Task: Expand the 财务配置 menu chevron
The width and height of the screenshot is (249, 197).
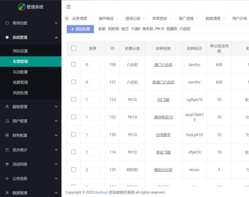Action: (x=56, y=135)
